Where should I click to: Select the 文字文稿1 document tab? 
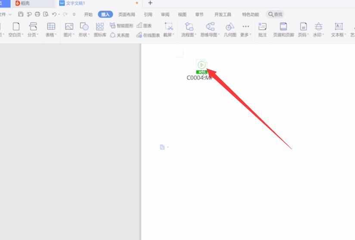click(99, 3)
